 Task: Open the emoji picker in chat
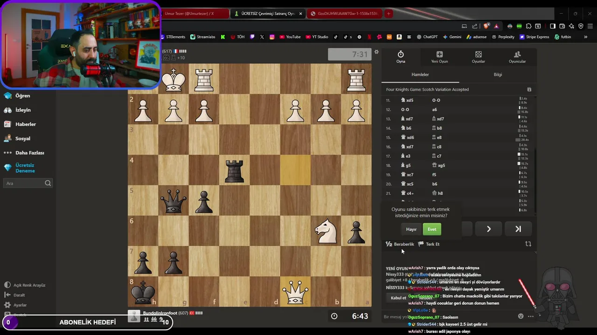521,316
